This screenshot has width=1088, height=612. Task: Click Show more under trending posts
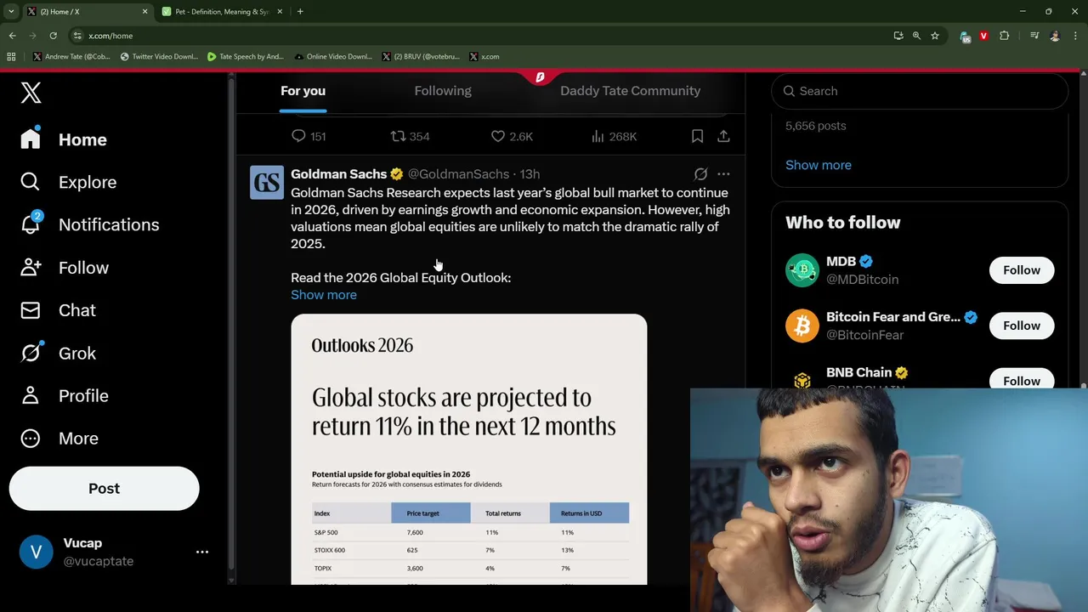(x=819, y=165)
